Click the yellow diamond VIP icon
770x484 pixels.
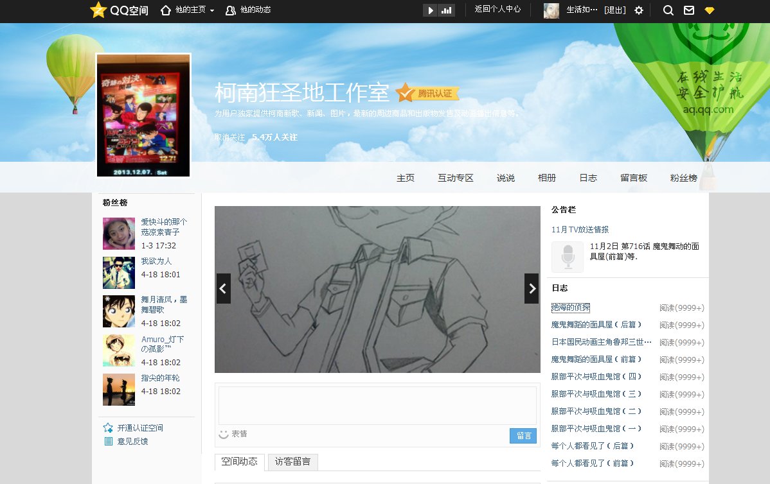709,10
